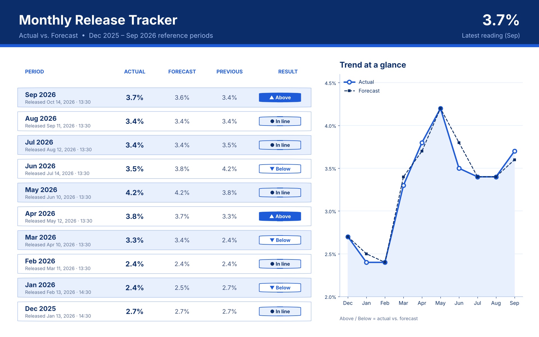Click the 'Latest reading (Sep)' label
The image size is (539, 337).
[x=491, y=36]
